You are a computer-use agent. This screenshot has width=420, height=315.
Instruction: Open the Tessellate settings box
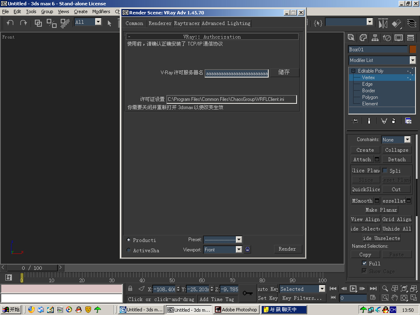tap(409, 201)
